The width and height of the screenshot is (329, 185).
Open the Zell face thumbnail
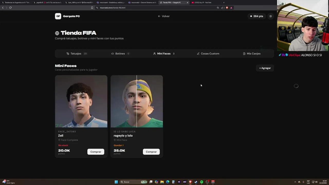(81, 101)
